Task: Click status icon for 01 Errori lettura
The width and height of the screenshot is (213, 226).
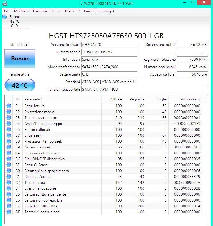Action: pos(9,106)
